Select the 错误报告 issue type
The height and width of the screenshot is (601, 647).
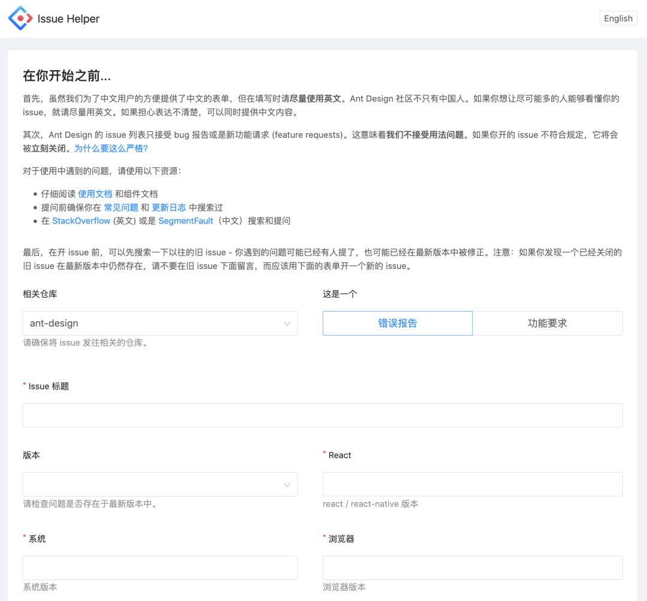(x=397, y=323)
